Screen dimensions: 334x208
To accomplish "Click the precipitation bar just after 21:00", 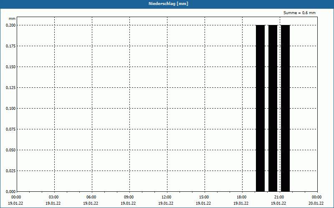I will [x=286, y=108].
